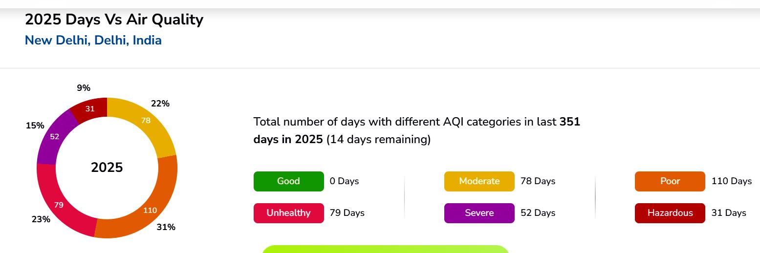760x253 pixels.
Task: Click the 0 Days count text
Action: [344, 181]
